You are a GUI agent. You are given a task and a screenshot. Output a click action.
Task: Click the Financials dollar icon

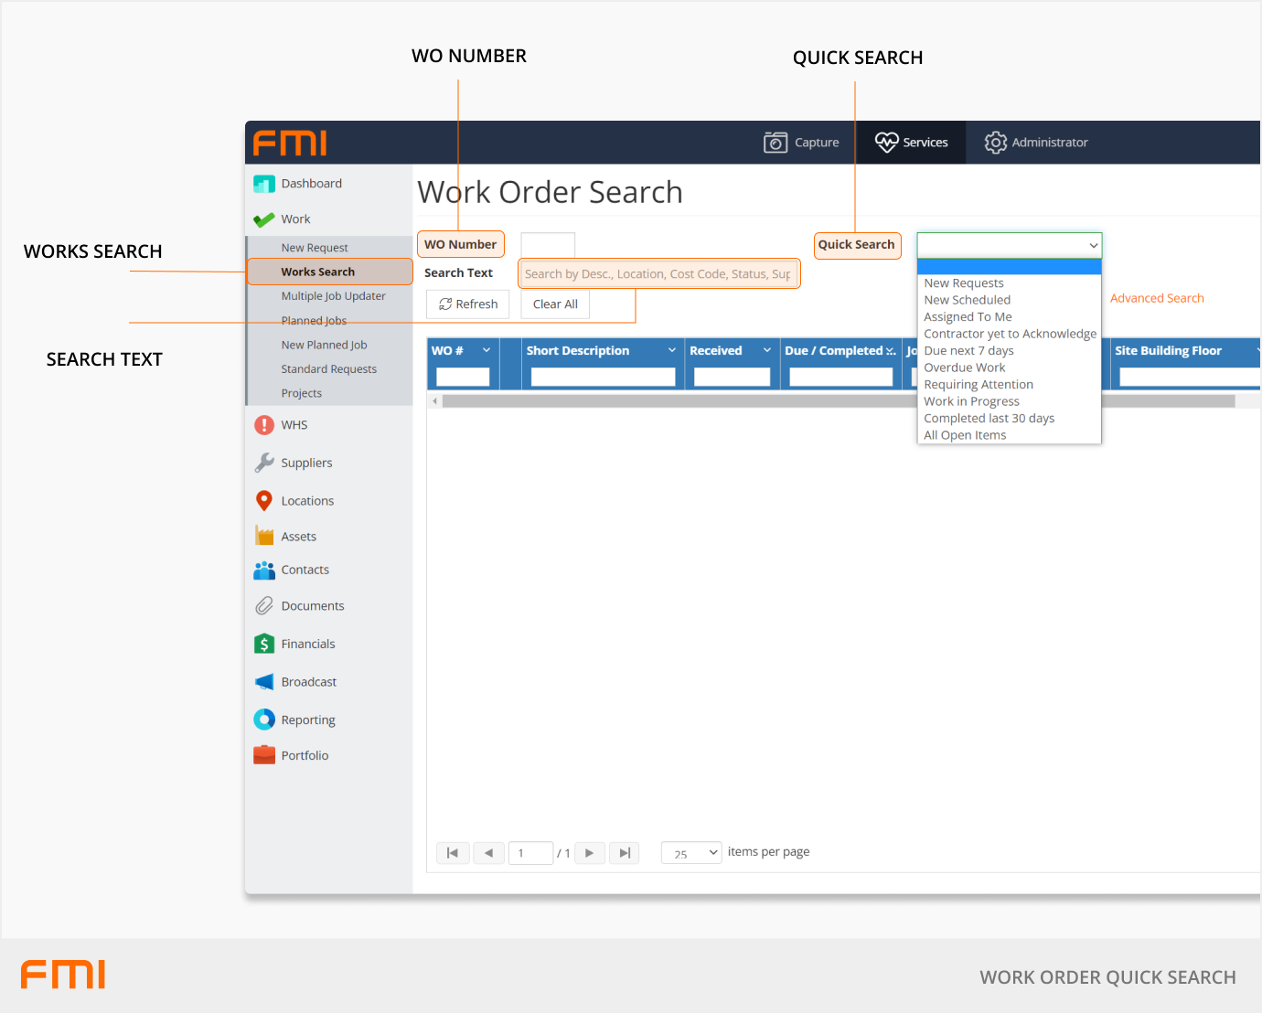264,644
